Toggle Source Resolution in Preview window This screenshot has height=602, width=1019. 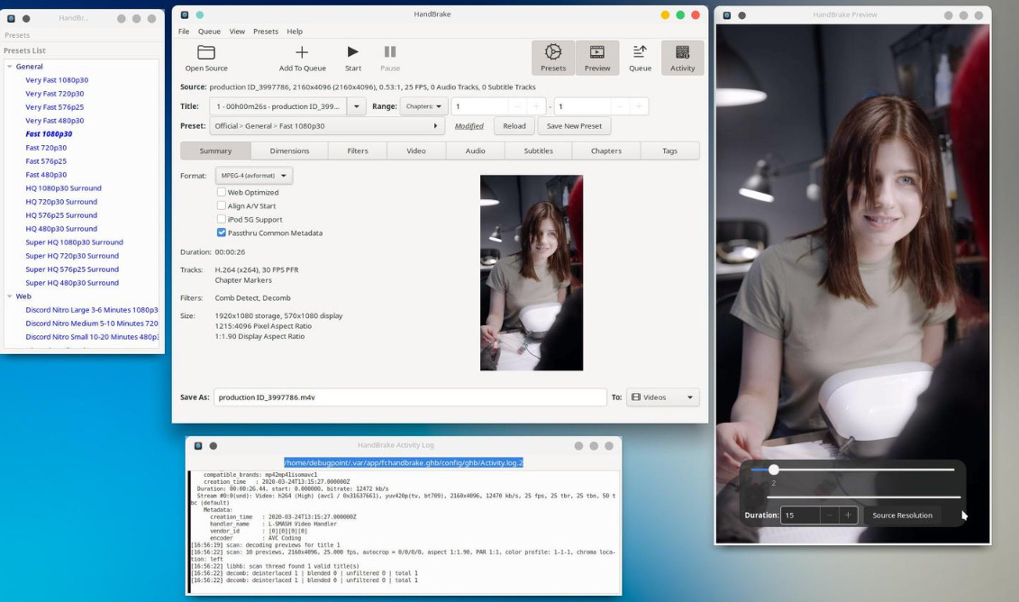click(x=902, y=515)
